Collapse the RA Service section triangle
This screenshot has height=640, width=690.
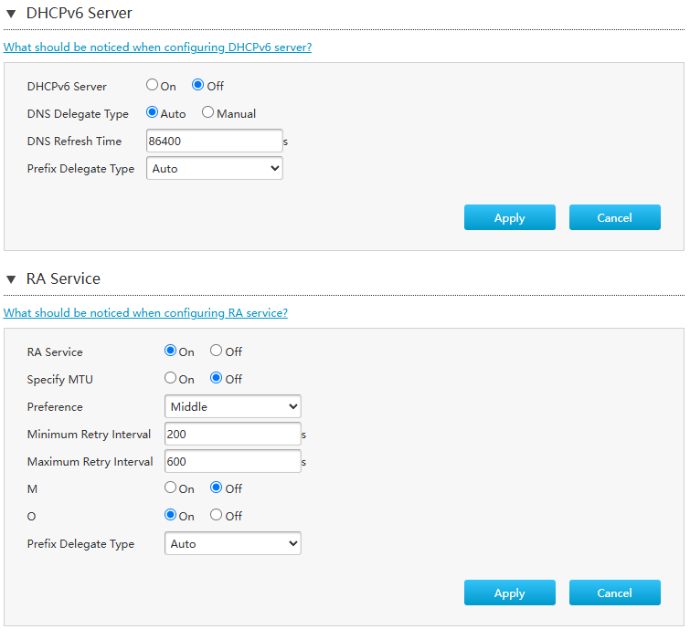coord(11,279)
